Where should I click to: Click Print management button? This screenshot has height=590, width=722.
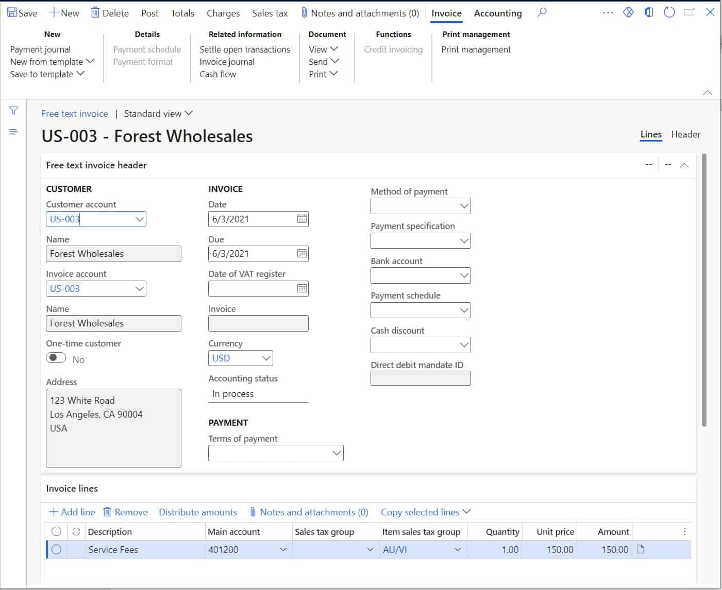[476, 49]
